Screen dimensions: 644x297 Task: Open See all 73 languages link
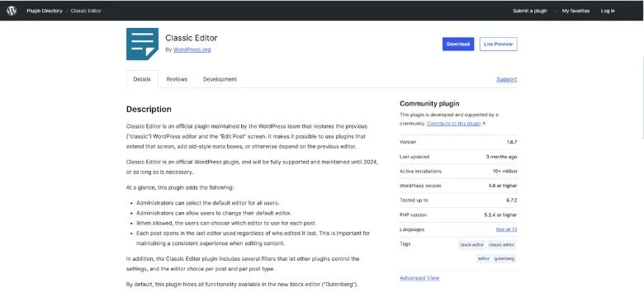506,229
